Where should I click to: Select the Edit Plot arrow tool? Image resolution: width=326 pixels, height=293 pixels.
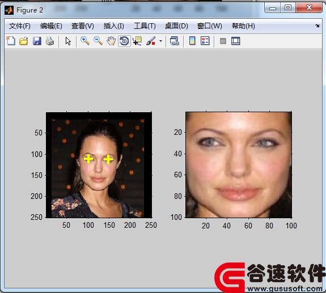pos(68,41)
